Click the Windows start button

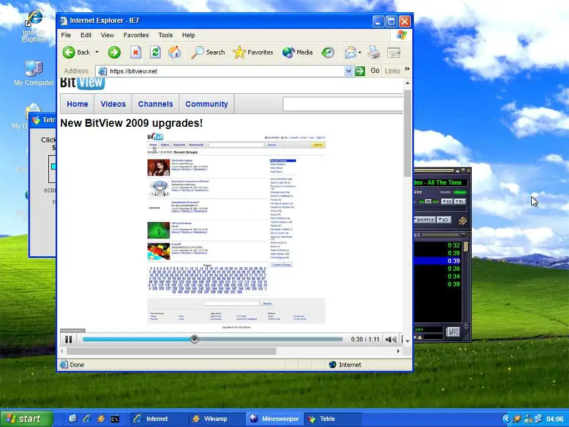point(26,419)
